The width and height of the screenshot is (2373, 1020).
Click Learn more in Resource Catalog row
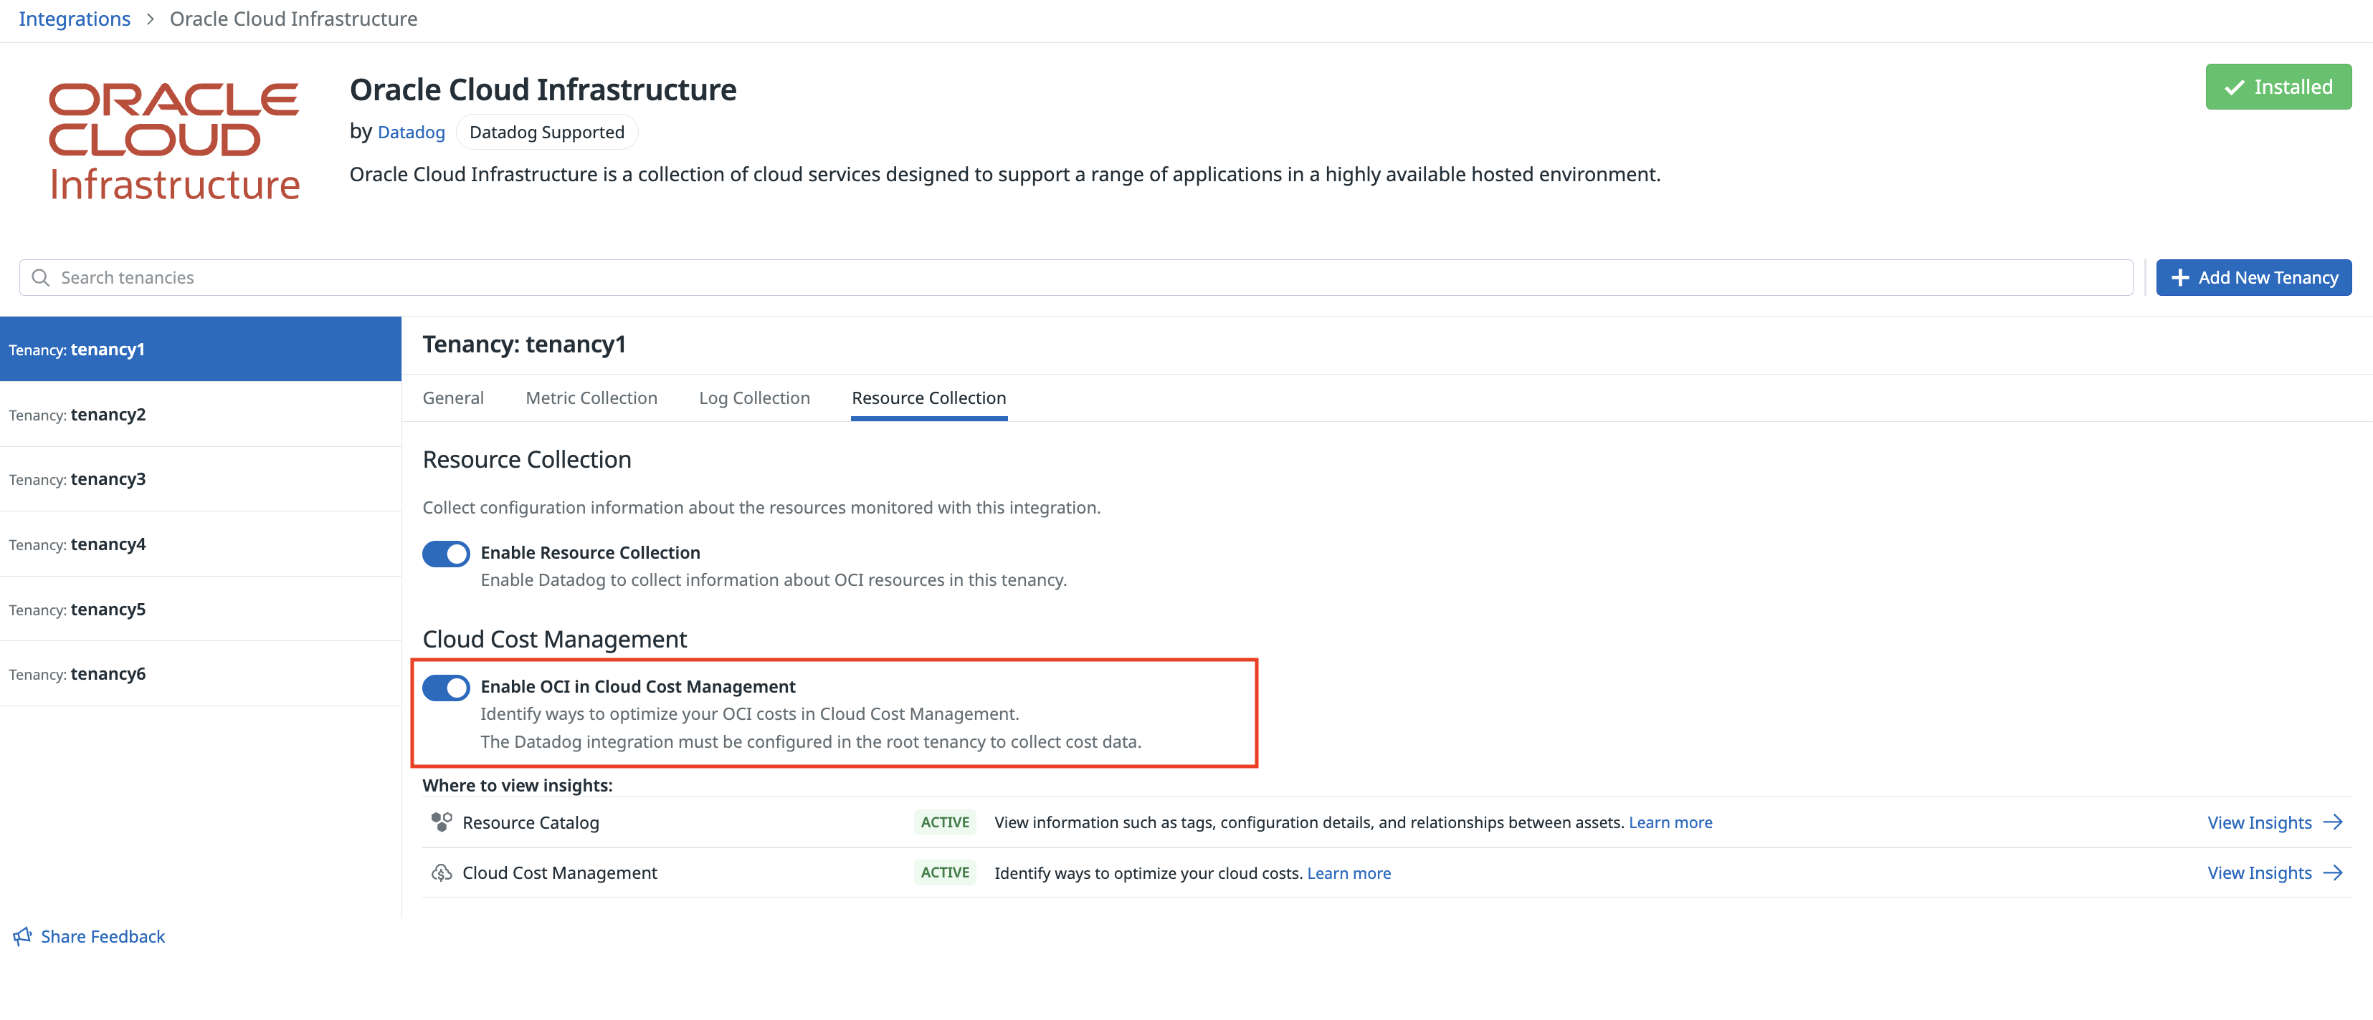(x=1670, y=822)
